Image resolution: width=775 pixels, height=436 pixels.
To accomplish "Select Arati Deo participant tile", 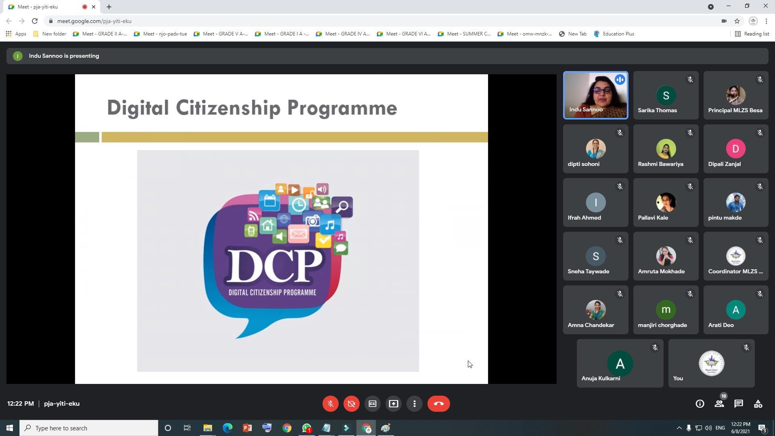I will point(735,310).
